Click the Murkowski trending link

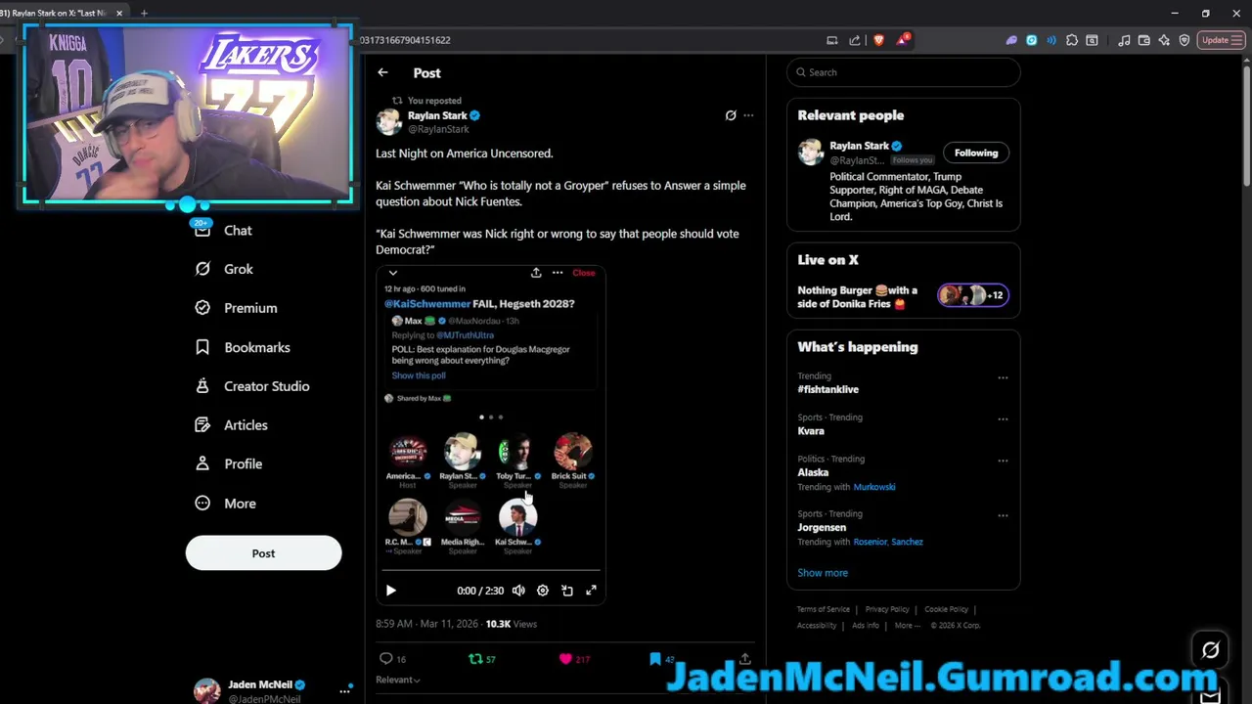873,487
